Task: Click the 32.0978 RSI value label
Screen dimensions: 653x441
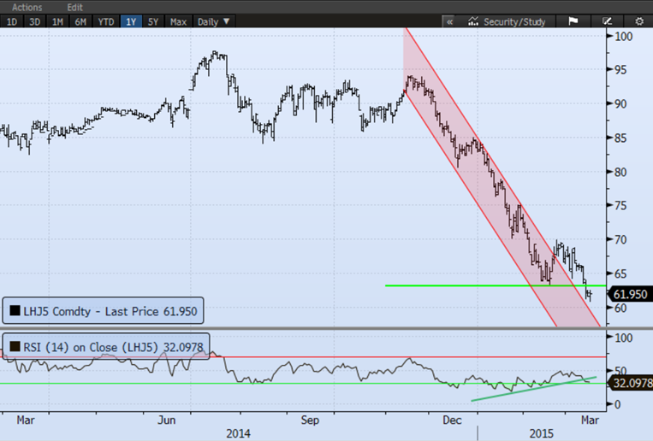Action: 631,383
